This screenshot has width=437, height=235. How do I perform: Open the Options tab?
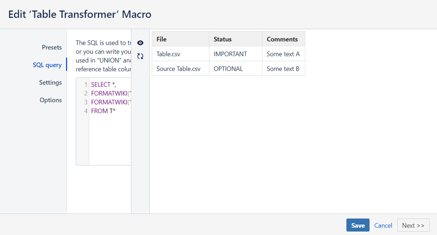[x=51, y=100]
